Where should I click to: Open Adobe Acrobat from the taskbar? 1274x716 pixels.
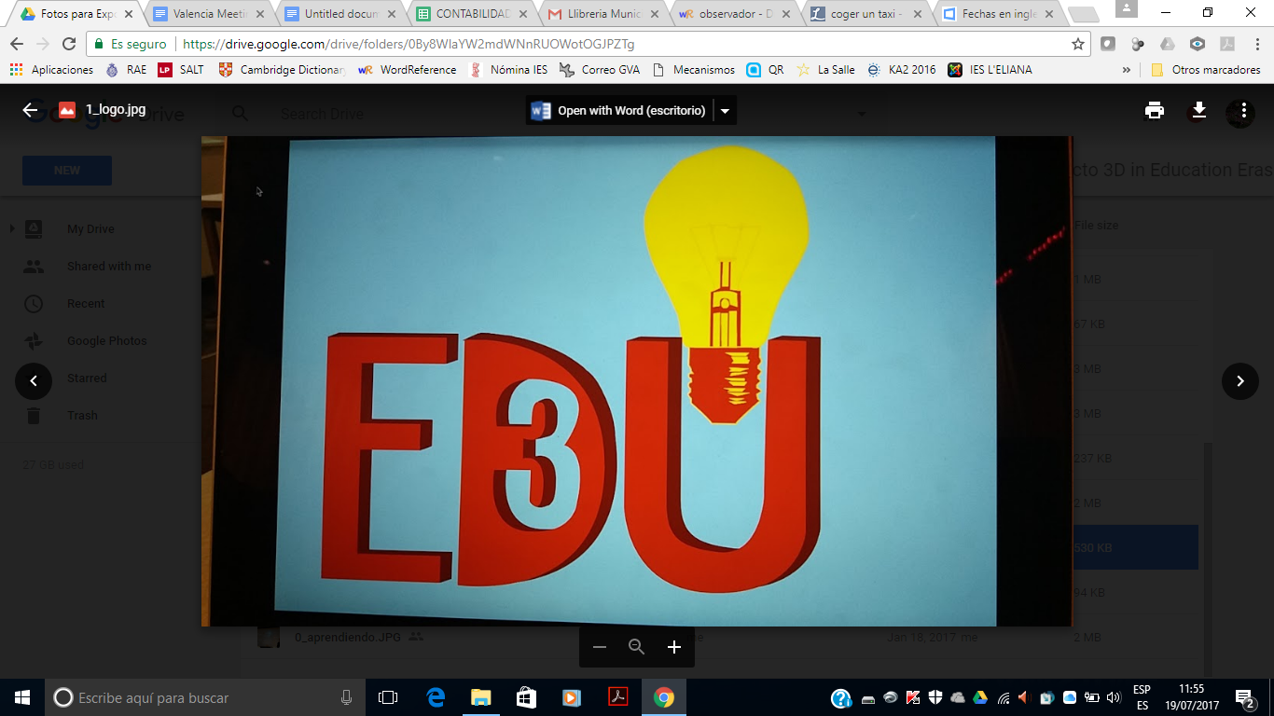(x=618, y=697)
